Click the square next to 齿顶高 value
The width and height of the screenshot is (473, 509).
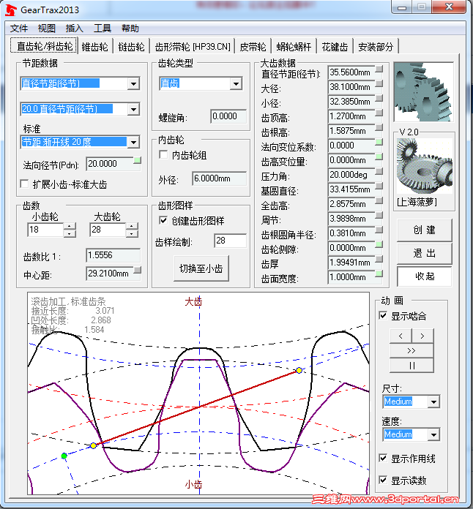click(379, 113)
